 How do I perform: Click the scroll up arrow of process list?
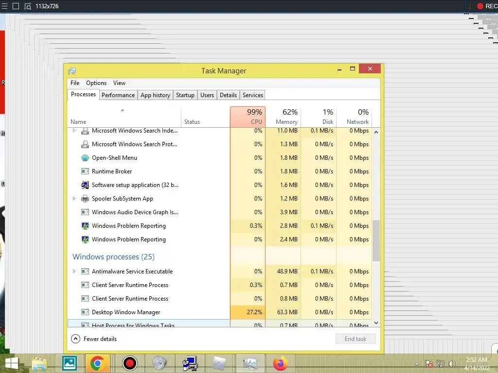[376, 132]
